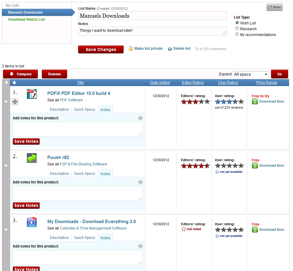This screenshot has height=271, width=293.
Task: Click the editor star rating for PDFill
Action: (x=195, y=102)
